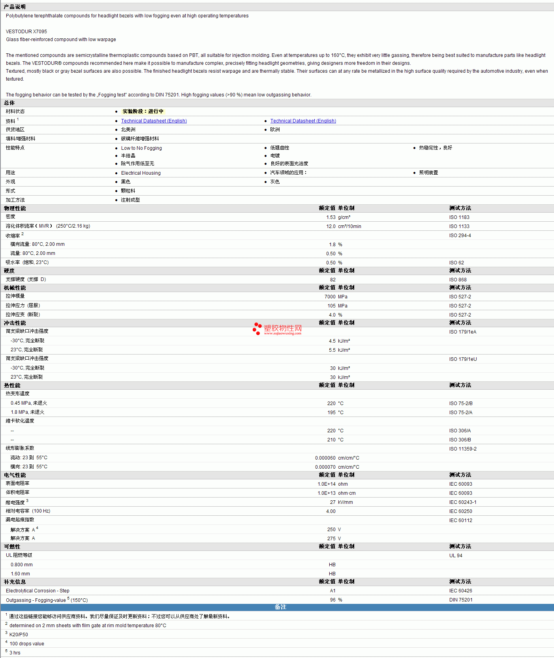This screenshot has width=554, height=658.
Task: Click the 'ISO 1133' test method
Action: [459, 226]
